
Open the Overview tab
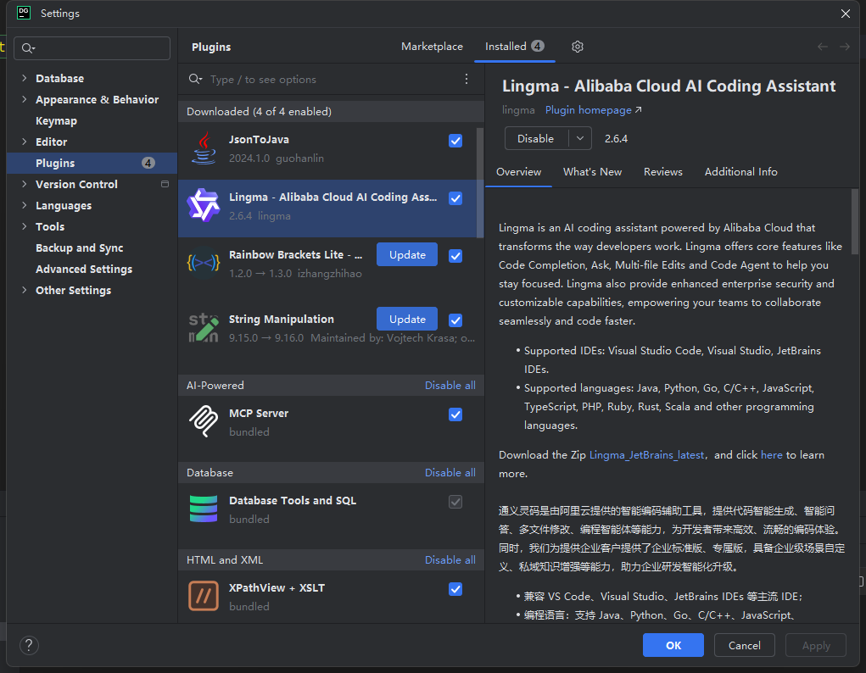[x=518, y=172]
